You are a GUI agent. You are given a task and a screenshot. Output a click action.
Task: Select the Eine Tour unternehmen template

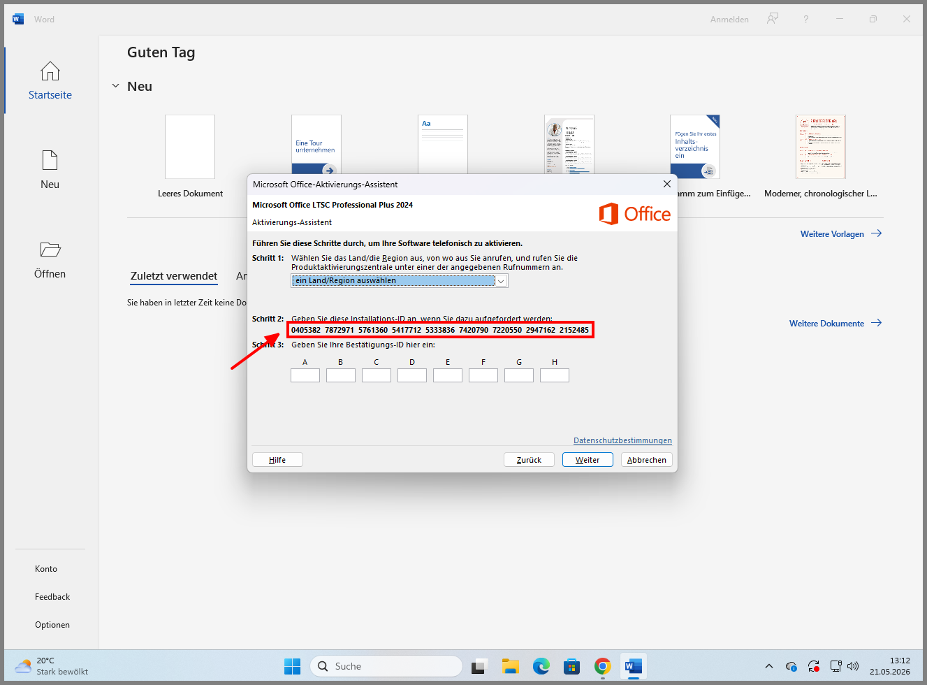316,145
